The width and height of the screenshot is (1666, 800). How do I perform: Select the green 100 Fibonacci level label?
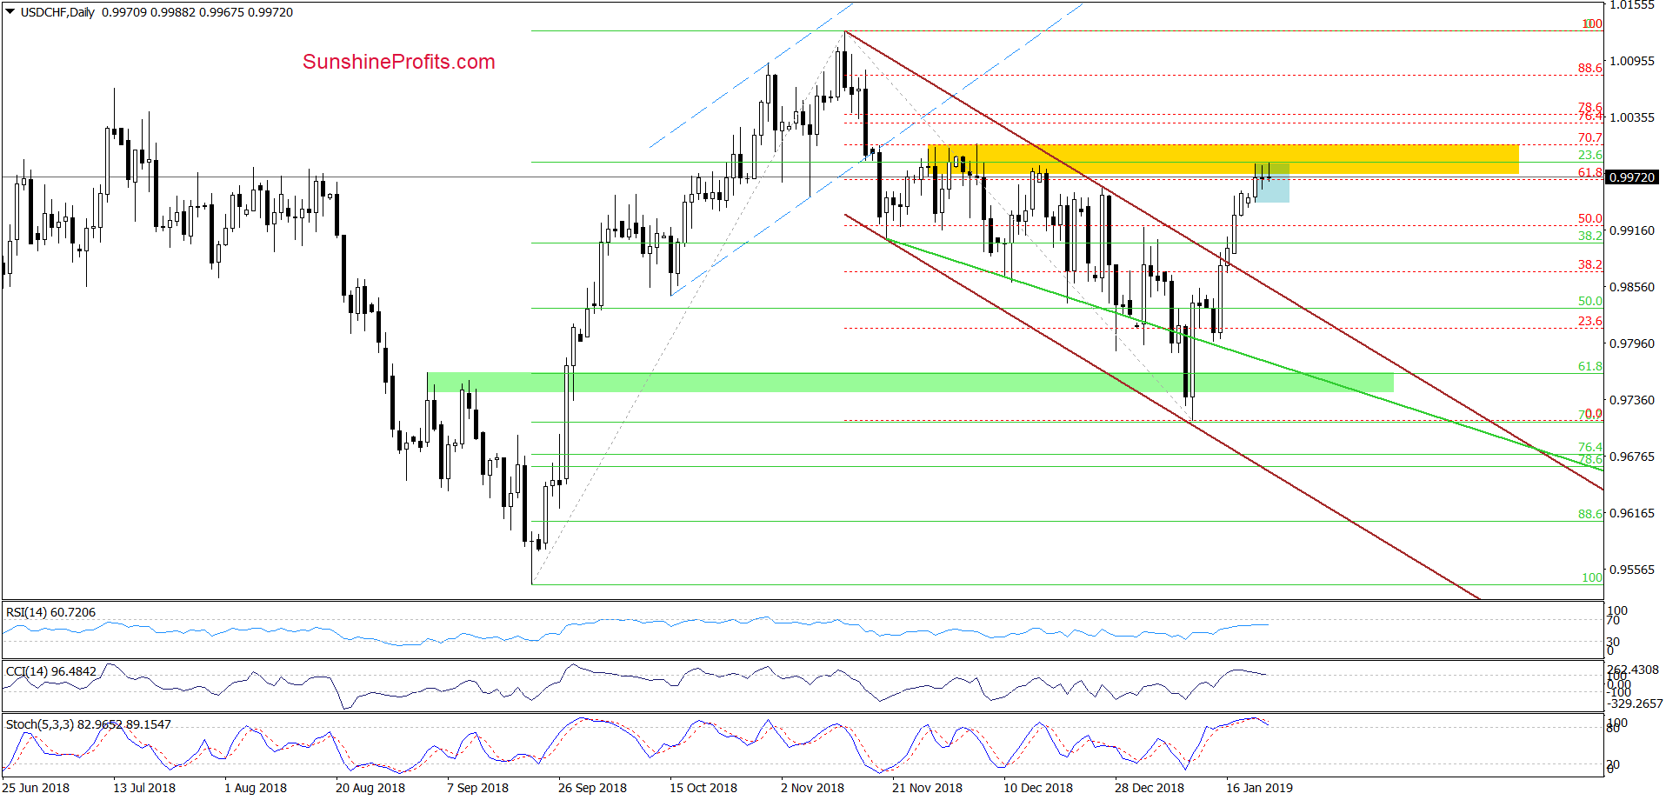pos(1592,577)
